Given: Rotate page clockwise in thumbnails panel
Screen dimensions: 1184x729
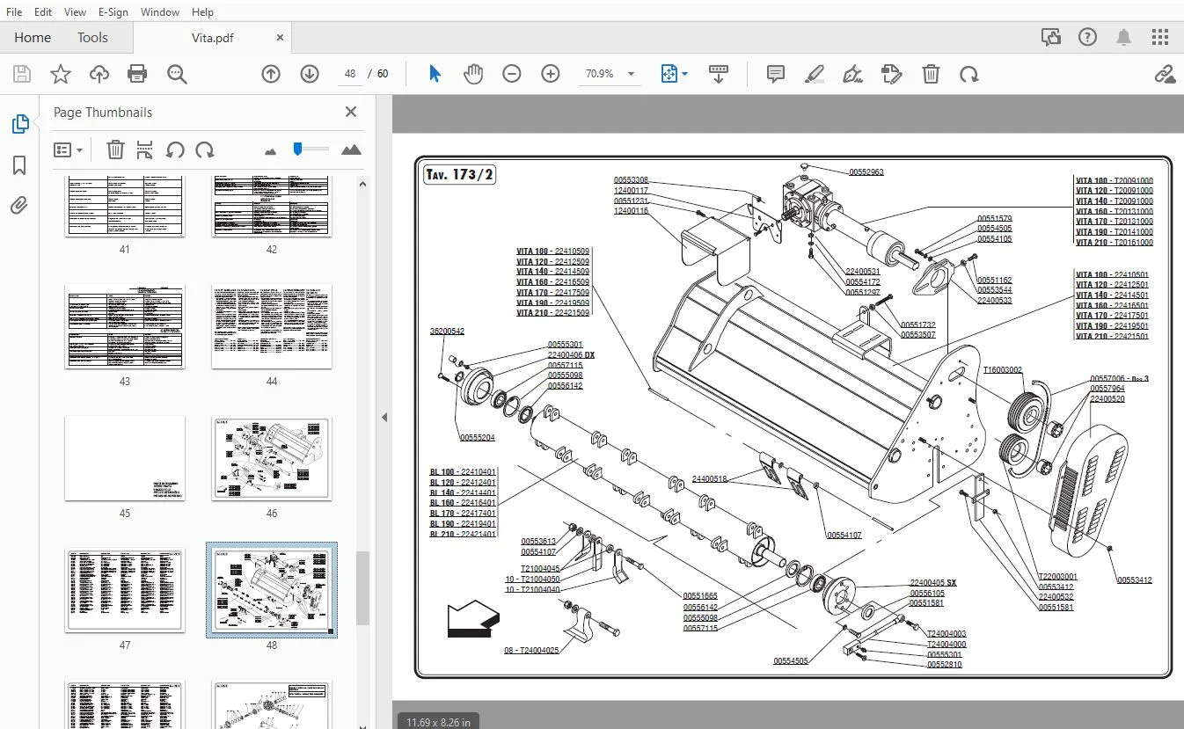Looking at the screenshot, I should 205,149.
